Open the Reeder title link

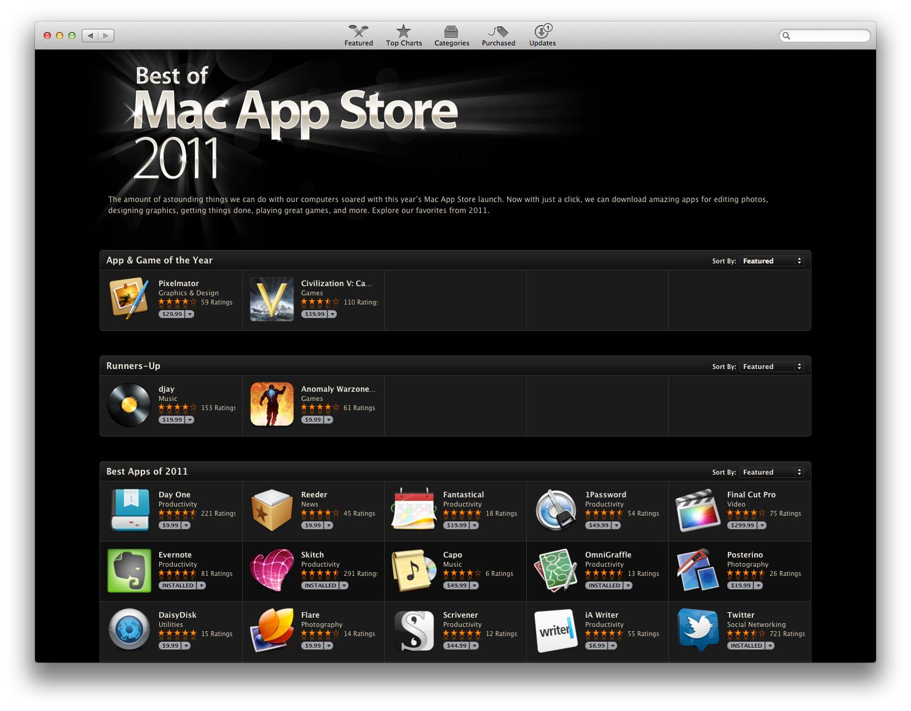[x=314, y=495]
